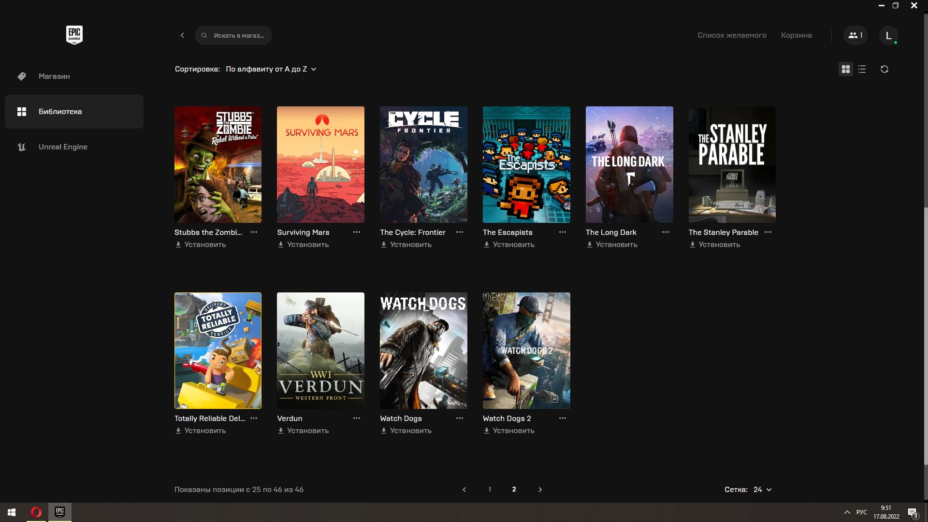Open Список желаемого wishlist

pyautogui.click(x=732, y=35)
